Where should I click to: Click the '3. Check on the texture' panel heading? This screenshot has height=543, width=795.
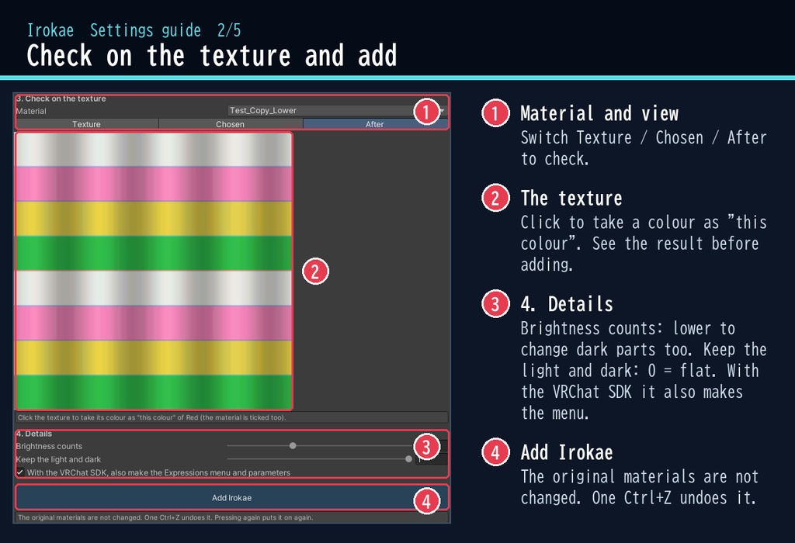point(61,99)
